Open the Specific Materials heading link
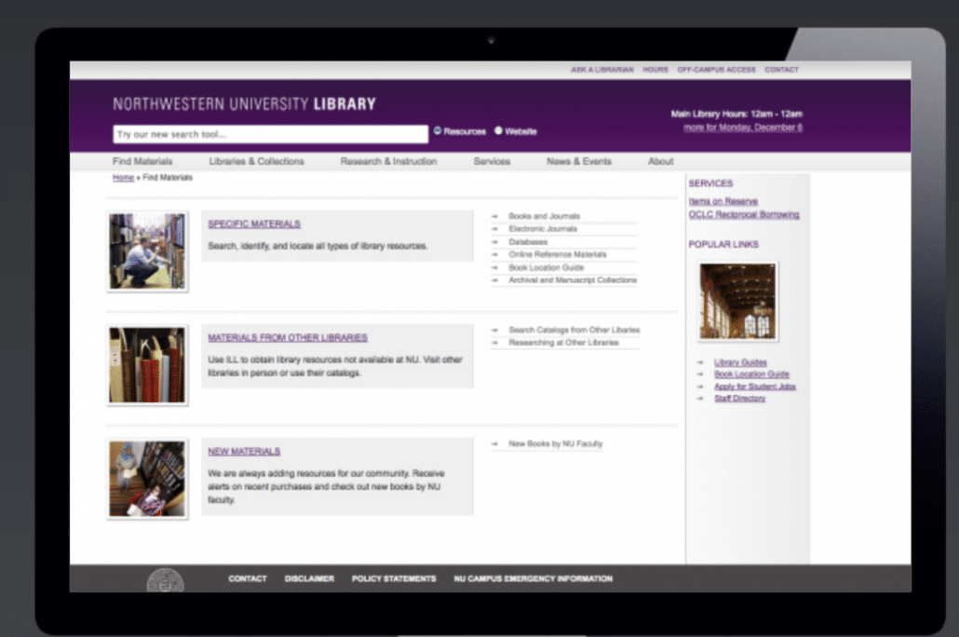 (x=254, y=224)
